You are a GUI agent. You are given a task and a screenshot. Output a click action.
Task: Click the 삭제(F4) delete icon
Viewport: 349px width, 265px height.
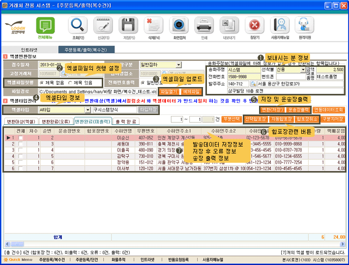(x=153, y=25)
